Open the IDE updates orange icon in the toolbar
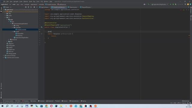Screen dimensions: 192x108 tap(188, 4)
